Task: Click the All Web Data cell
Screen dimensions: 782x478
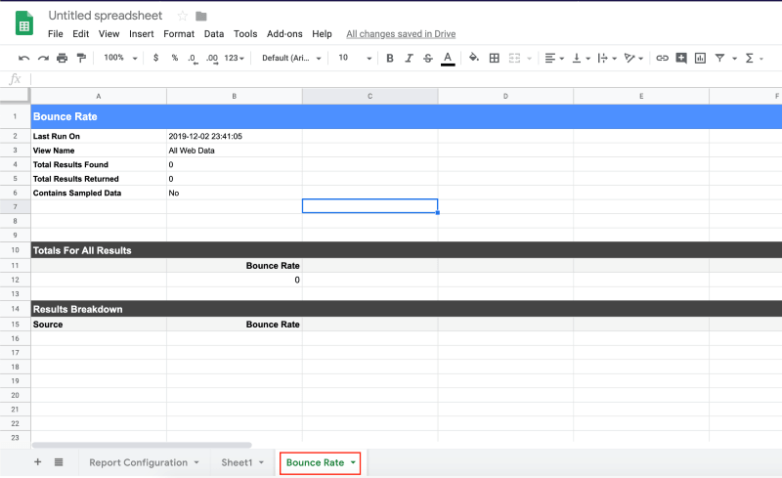Action: 235,151
